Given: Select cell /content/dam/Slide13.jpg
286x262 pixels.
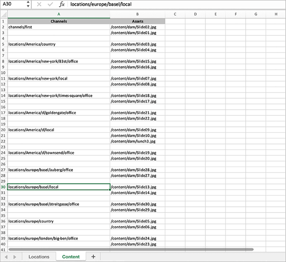Looking at the screenshot, I should pos(138,187).
